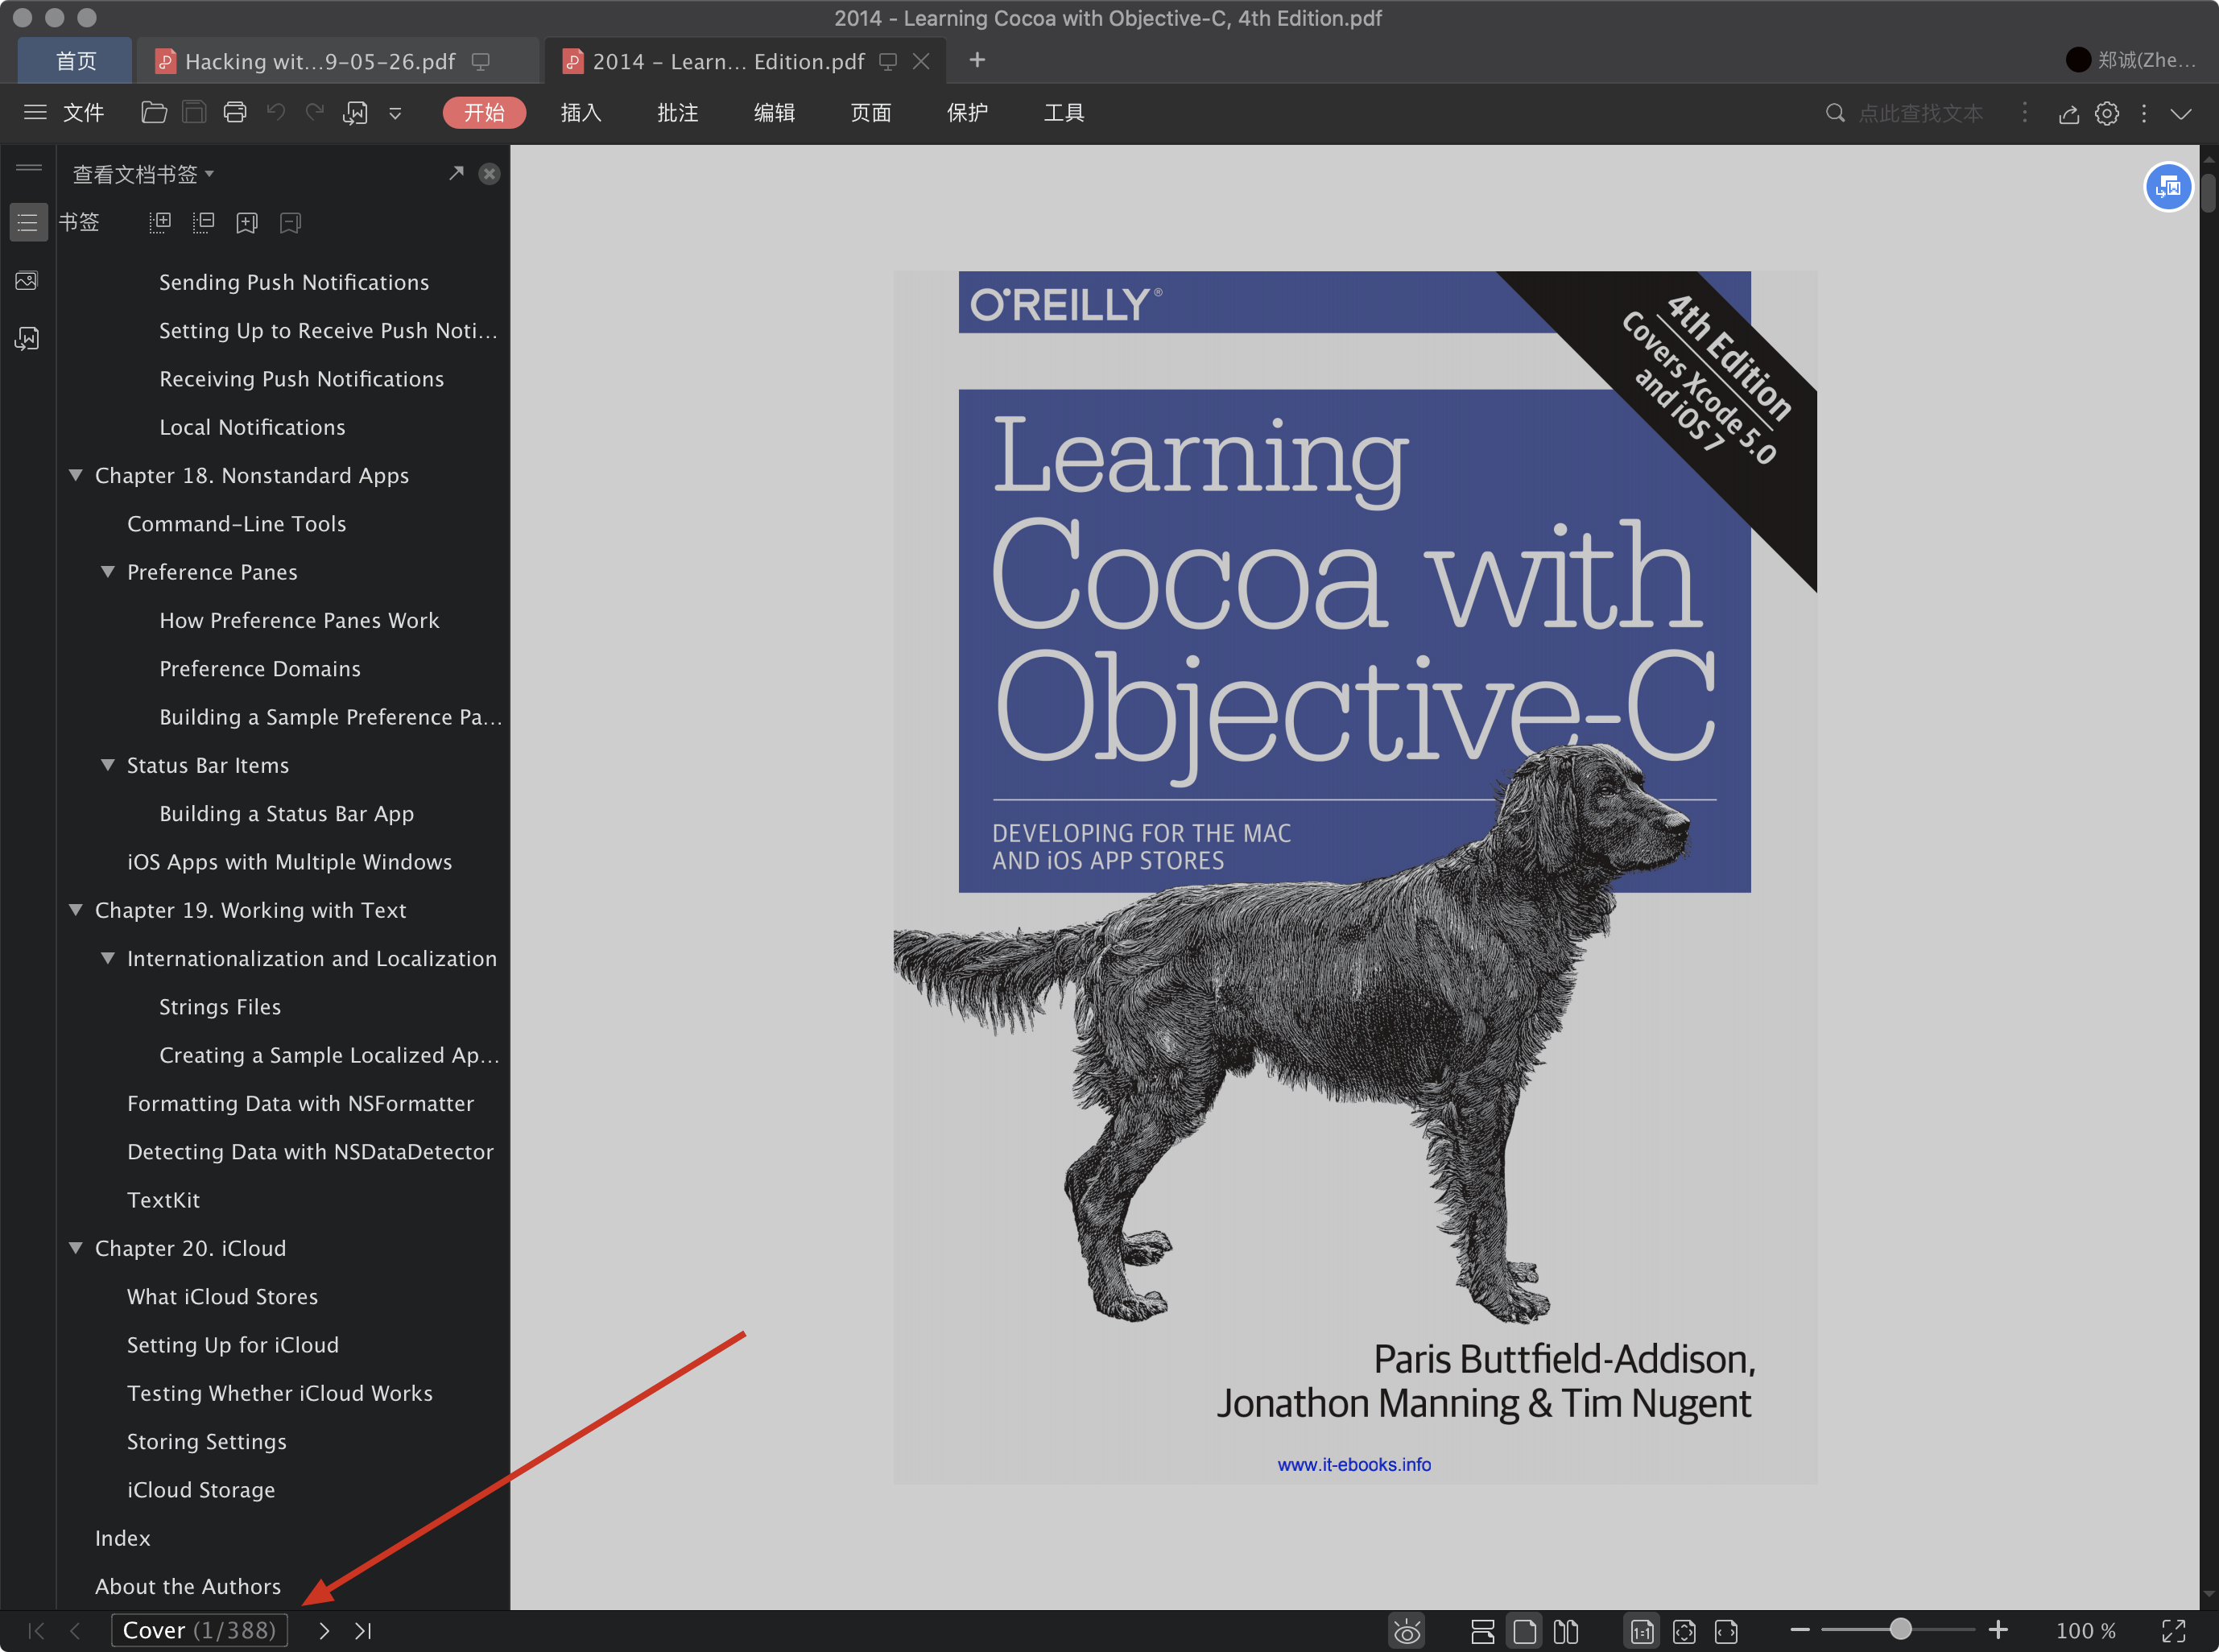This screenshot has height=1652, width=2219.
Task: Click the print icon in the toolbar
Action: tap(234, 112)
